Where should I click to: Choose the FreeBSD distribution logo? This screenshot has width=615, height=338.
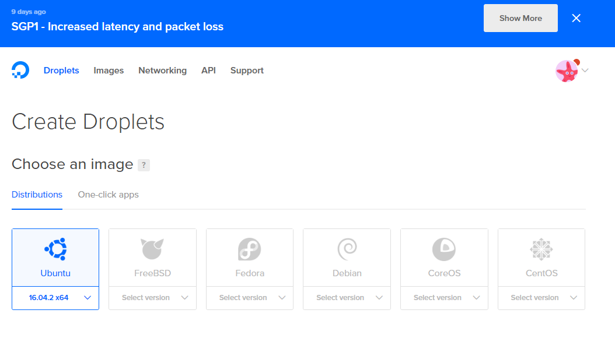pos(152,249)
